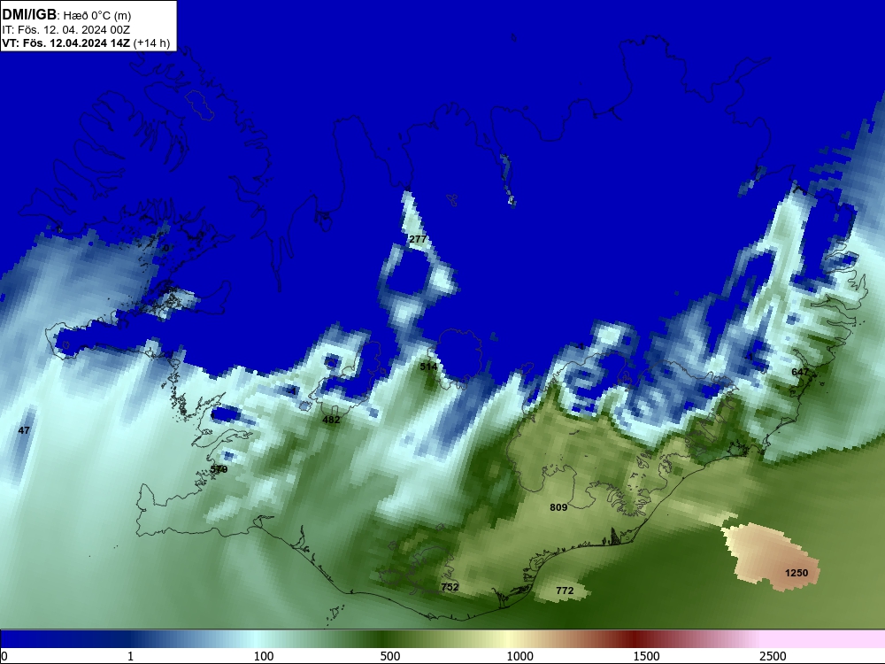Click the 752 height label
885x664 pixels.
[x=450, y=587]
